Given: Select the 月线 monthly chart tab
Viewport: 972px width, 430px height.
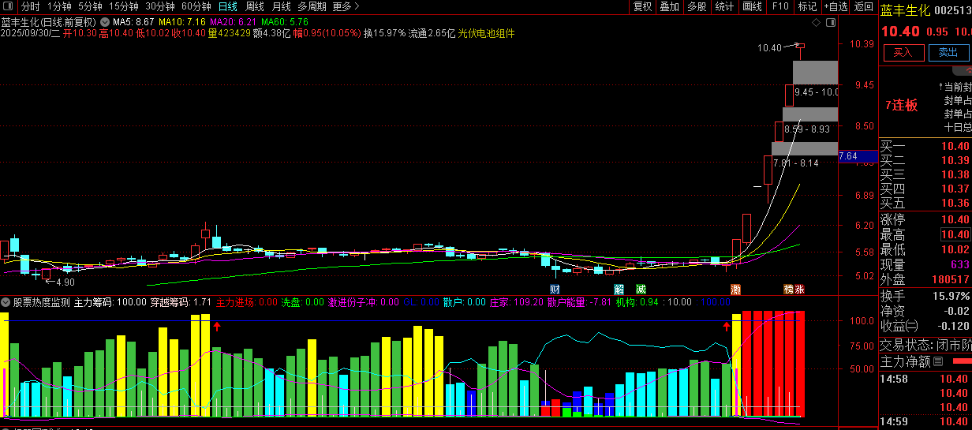Looking at the screenshot, I should 281,6.
